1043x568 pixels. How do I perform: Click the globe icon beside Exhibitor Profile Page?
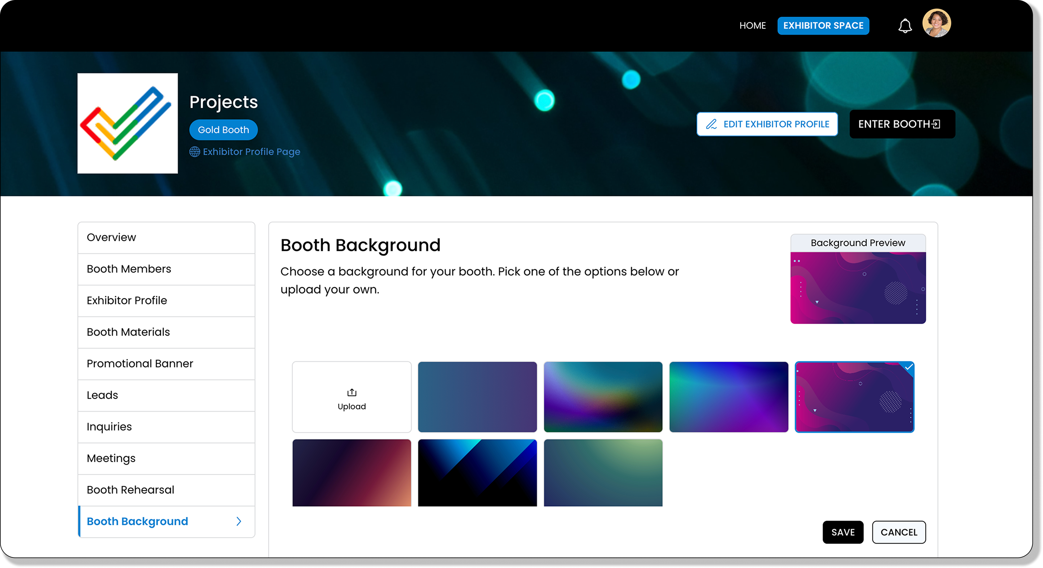point(195,152)
